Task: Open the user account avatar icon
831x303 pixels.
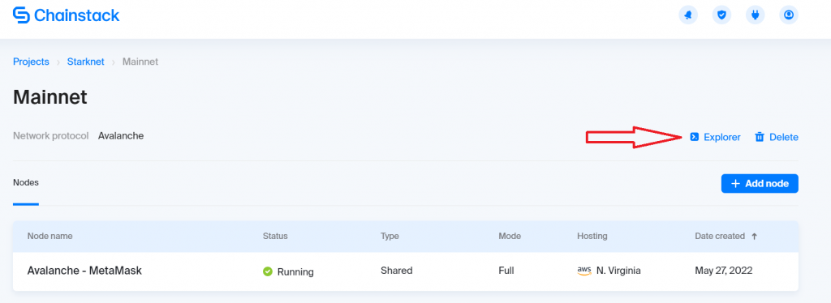Action: 789,15
